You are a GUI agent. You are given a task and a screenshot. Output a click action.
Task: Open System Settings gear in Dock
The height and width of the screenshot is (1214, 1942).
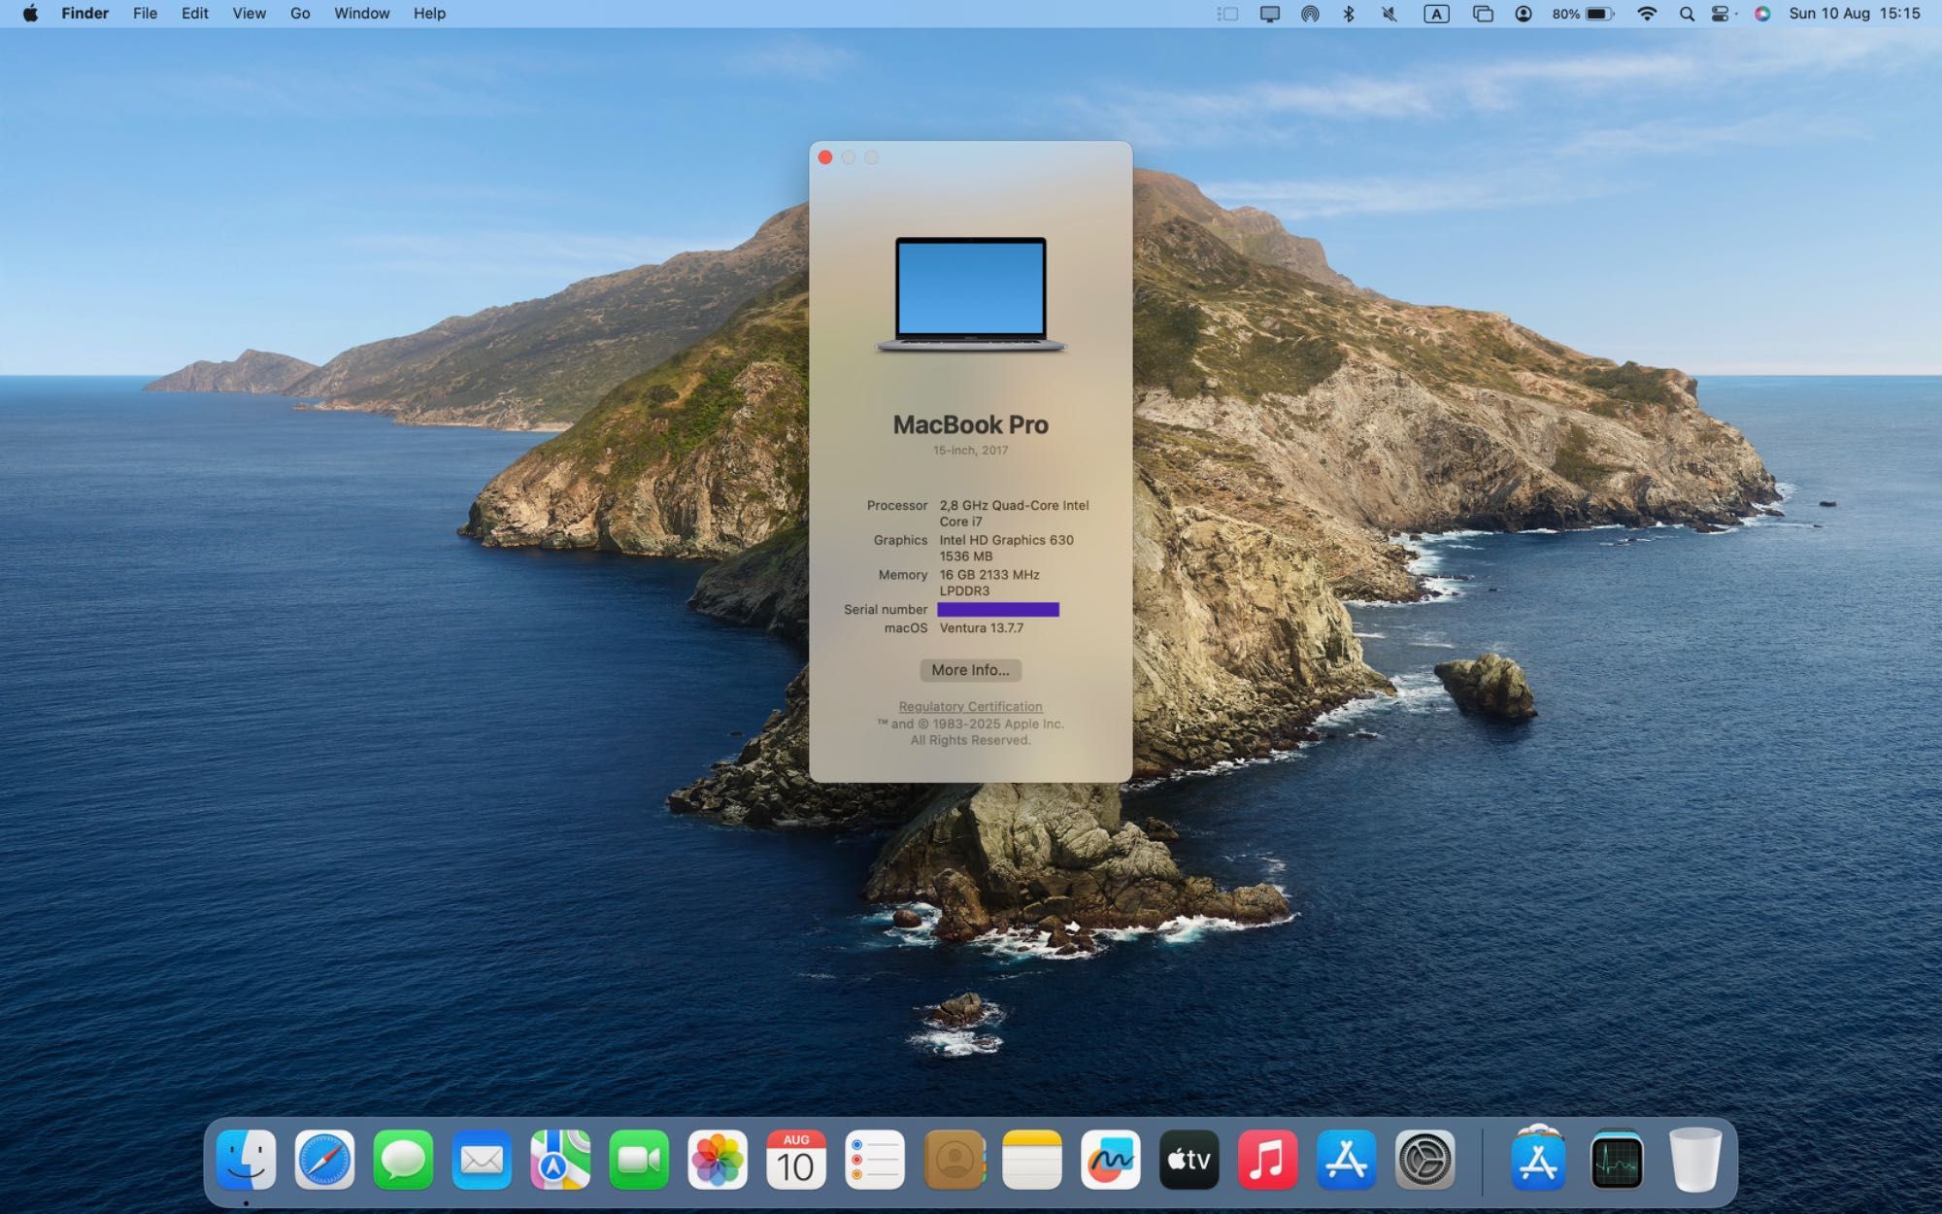(1425, 1160)
